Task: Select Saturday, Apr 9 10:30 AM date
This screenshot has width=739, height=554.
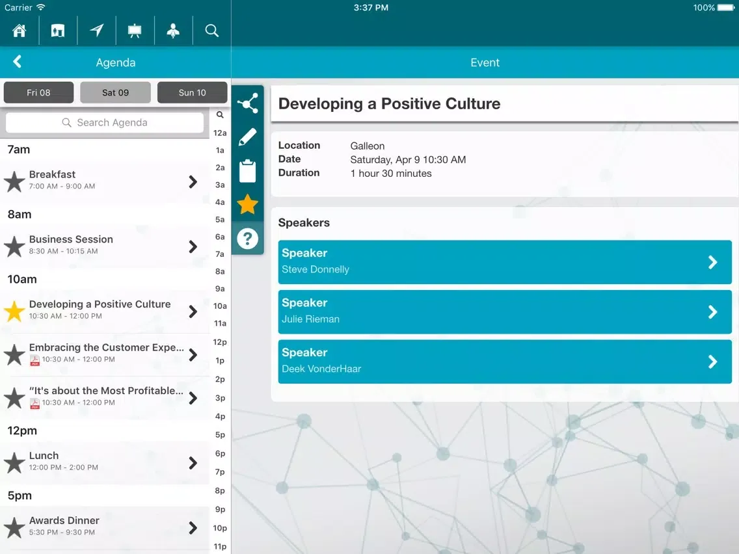Action: point(408,160)
